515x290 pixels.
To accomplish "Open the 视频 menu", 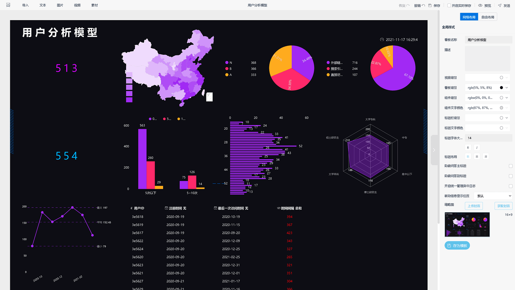I will click(x=77, y=5).
